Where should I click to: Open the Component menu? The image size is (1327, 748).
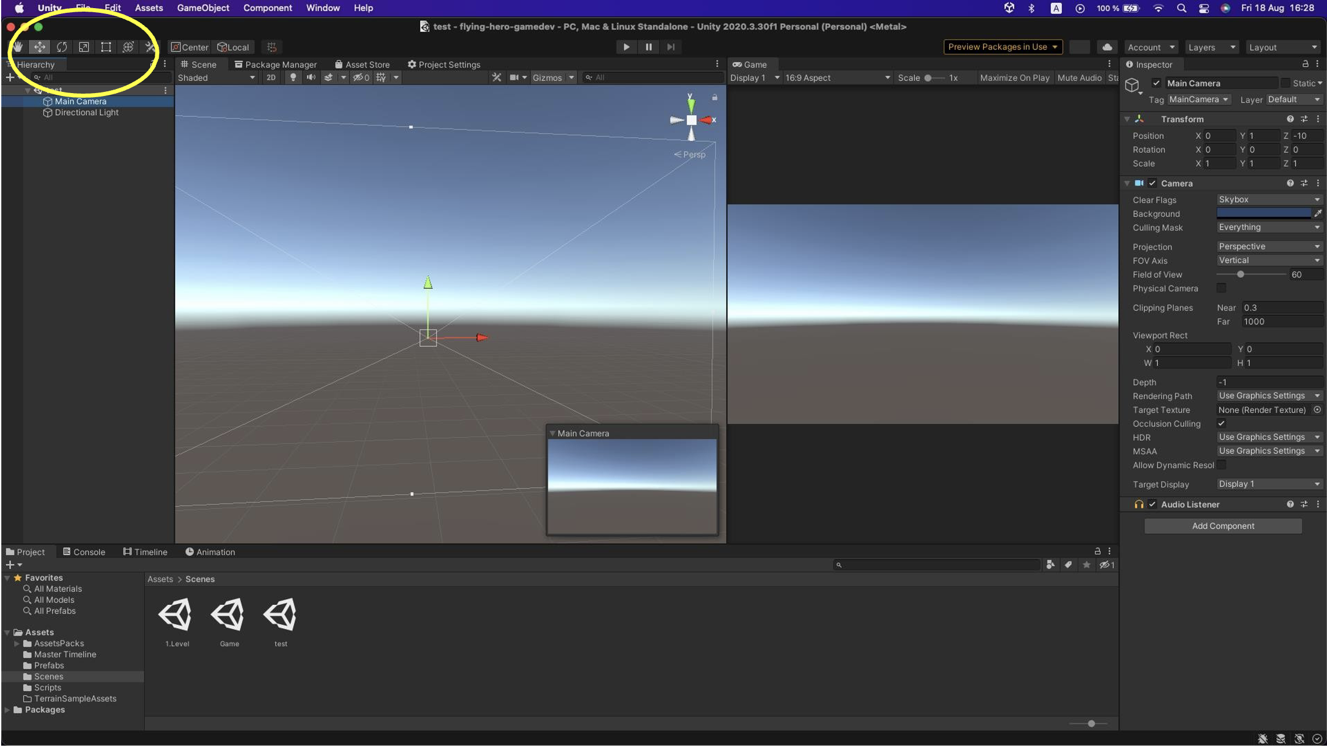(x=267, y=8)
